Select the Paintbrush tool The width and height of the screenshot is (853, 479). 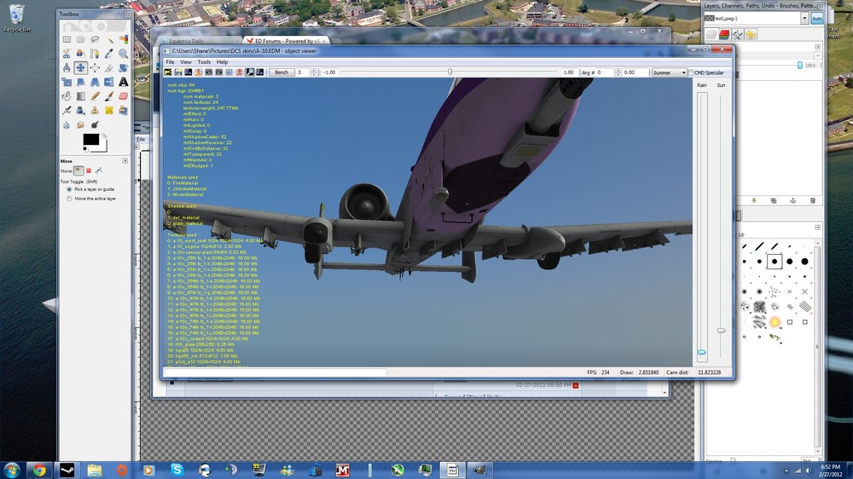point(109,96)
